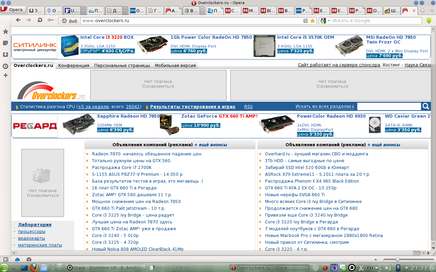Open the Bookmarks panel star icon
This screenshot has height=272, width=436.
click(5, 32)
